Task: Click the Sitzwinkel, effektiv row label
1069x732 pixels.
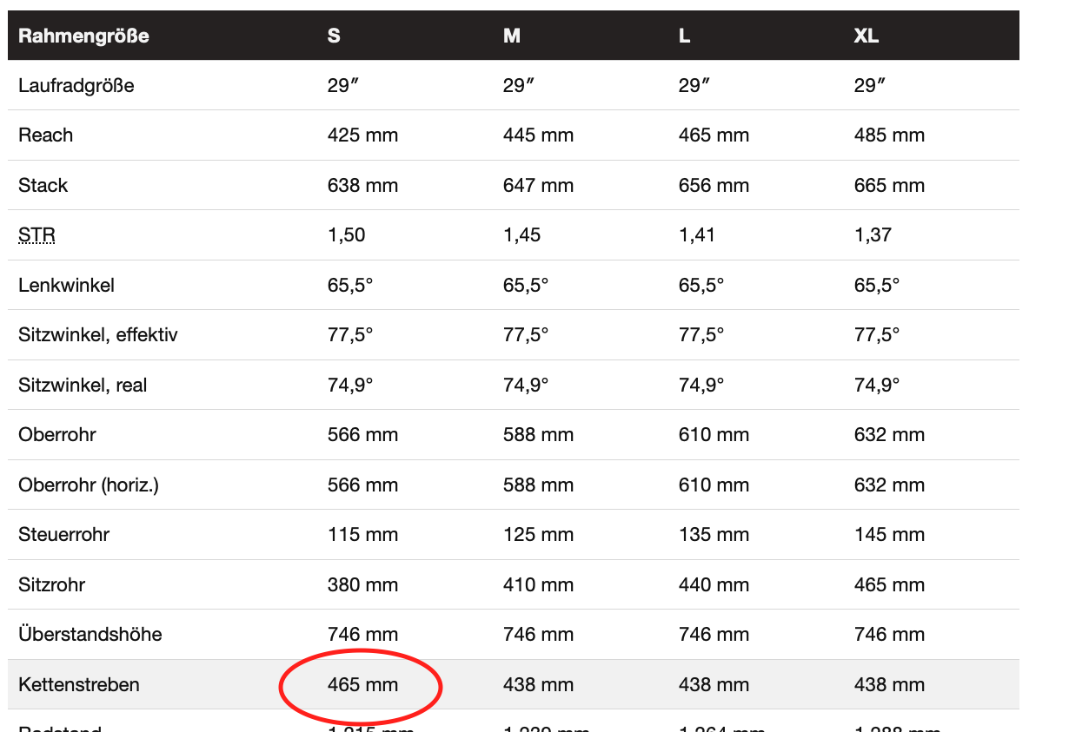Action: tap(98, 335)
